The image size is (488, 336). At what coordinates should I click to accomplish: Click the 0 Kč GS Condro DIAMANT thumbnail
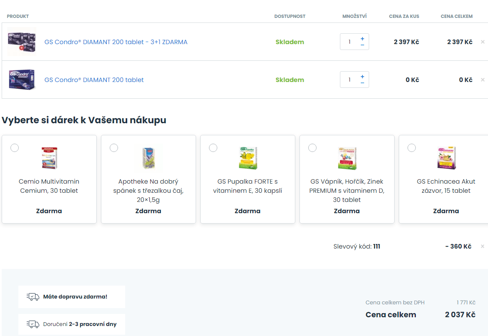click(x=21, y=80)
